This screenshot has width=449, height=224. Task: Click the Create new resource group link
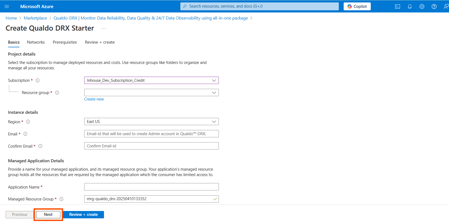coord(94,99)
